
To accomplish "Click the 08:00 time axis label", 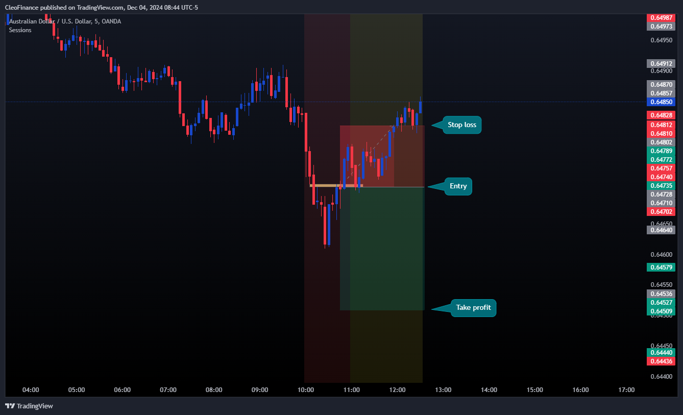I will coord(214,390).
